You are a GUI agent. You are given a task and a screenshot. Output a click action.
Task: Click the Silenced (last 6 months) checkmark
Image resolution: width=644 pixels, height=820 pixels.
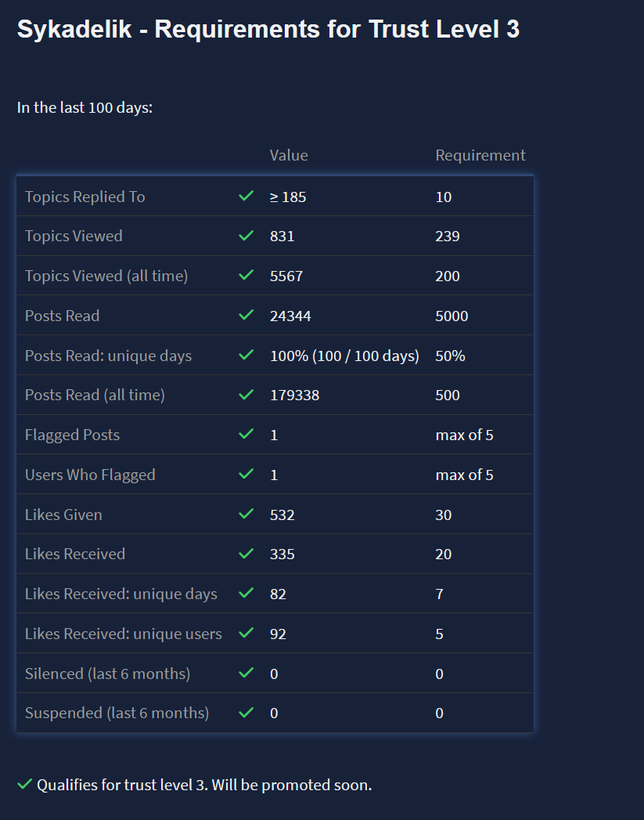pyautogui.click(x=246, y=673)
